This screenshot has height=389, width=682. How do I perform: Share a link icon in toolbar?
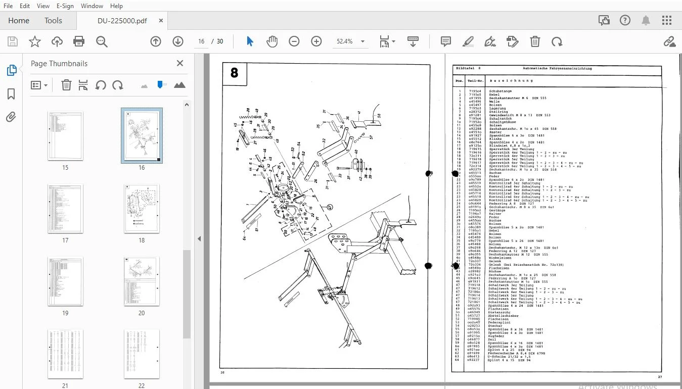click(669, 41)
